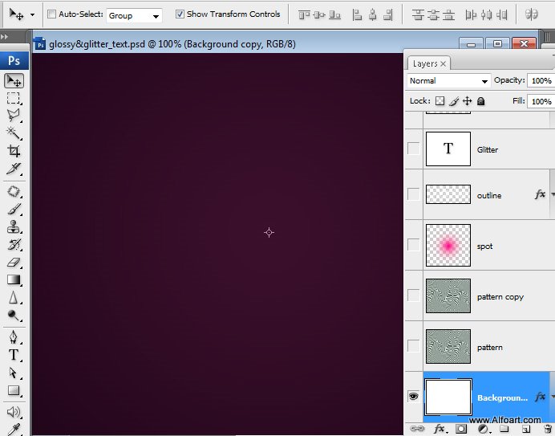
Task: Uncheck Show Transform Controls
Action: point(180,14)
